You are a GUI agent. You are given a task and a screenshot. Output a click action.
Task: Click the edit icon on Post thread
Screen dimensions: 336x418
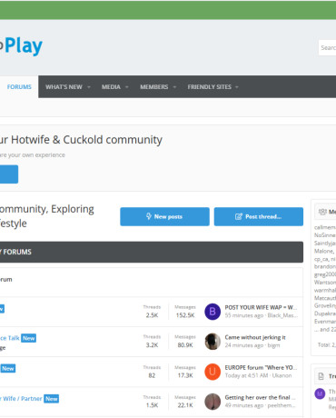239,216
